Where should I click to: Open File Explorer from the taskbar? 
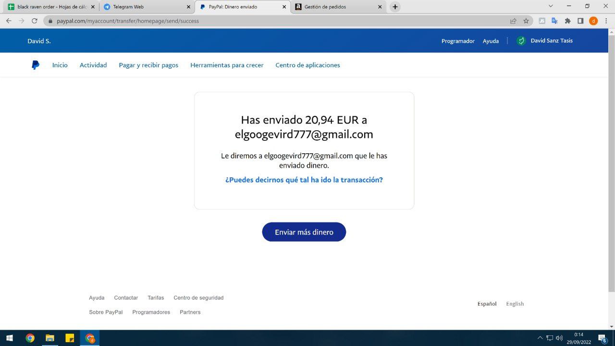click(x=50, y=338)
